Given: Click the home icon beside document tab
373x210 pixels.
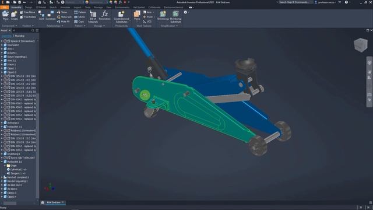Looking at the screenshot, I should (43, 202).
